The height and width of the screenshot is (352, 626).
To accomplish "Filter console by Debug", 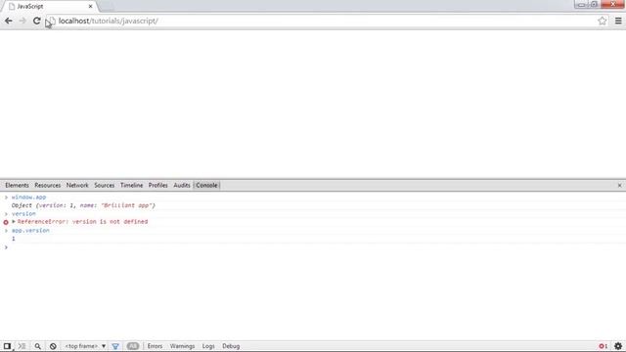I will pyautogui.click(x=231, y=346).
